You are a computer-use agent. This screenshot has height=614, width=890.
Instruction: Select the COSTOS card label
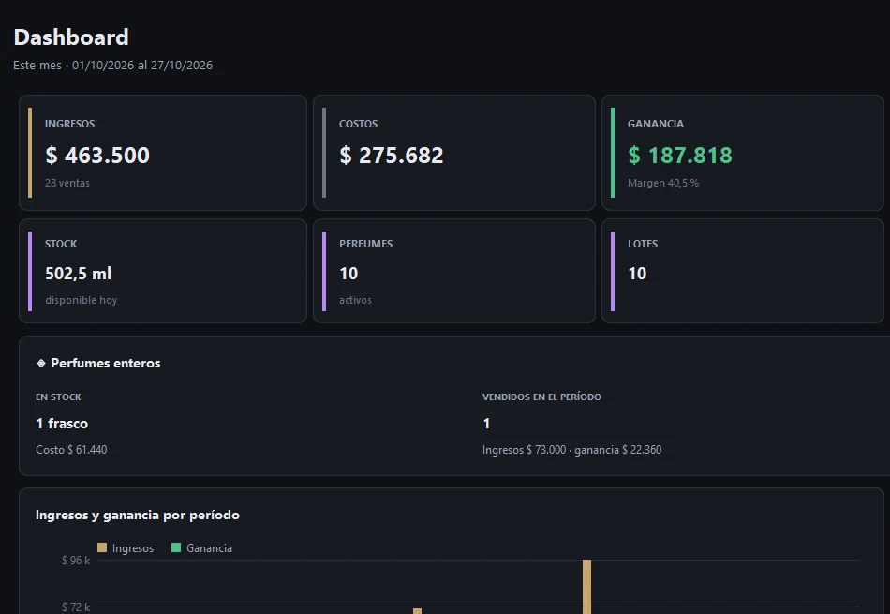click(x=358, y=124)
